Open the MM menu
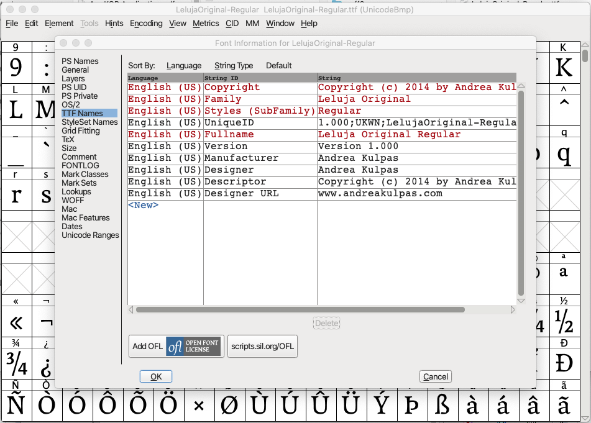Image resolution: width=591 pixels, height=423 pixels. [252, 24]
